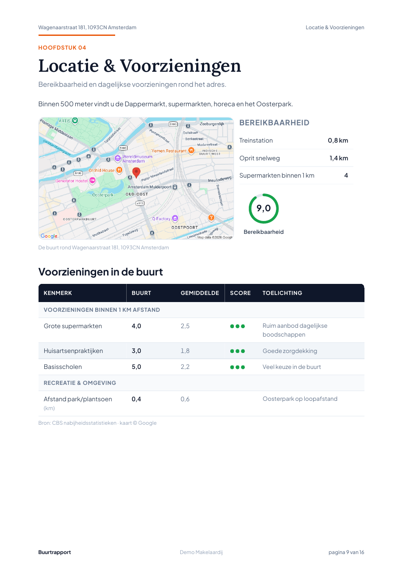Screen dimensions: 403x570
Task: Select the Generator Hostel bed icon
Action: (x=92, y=180)
